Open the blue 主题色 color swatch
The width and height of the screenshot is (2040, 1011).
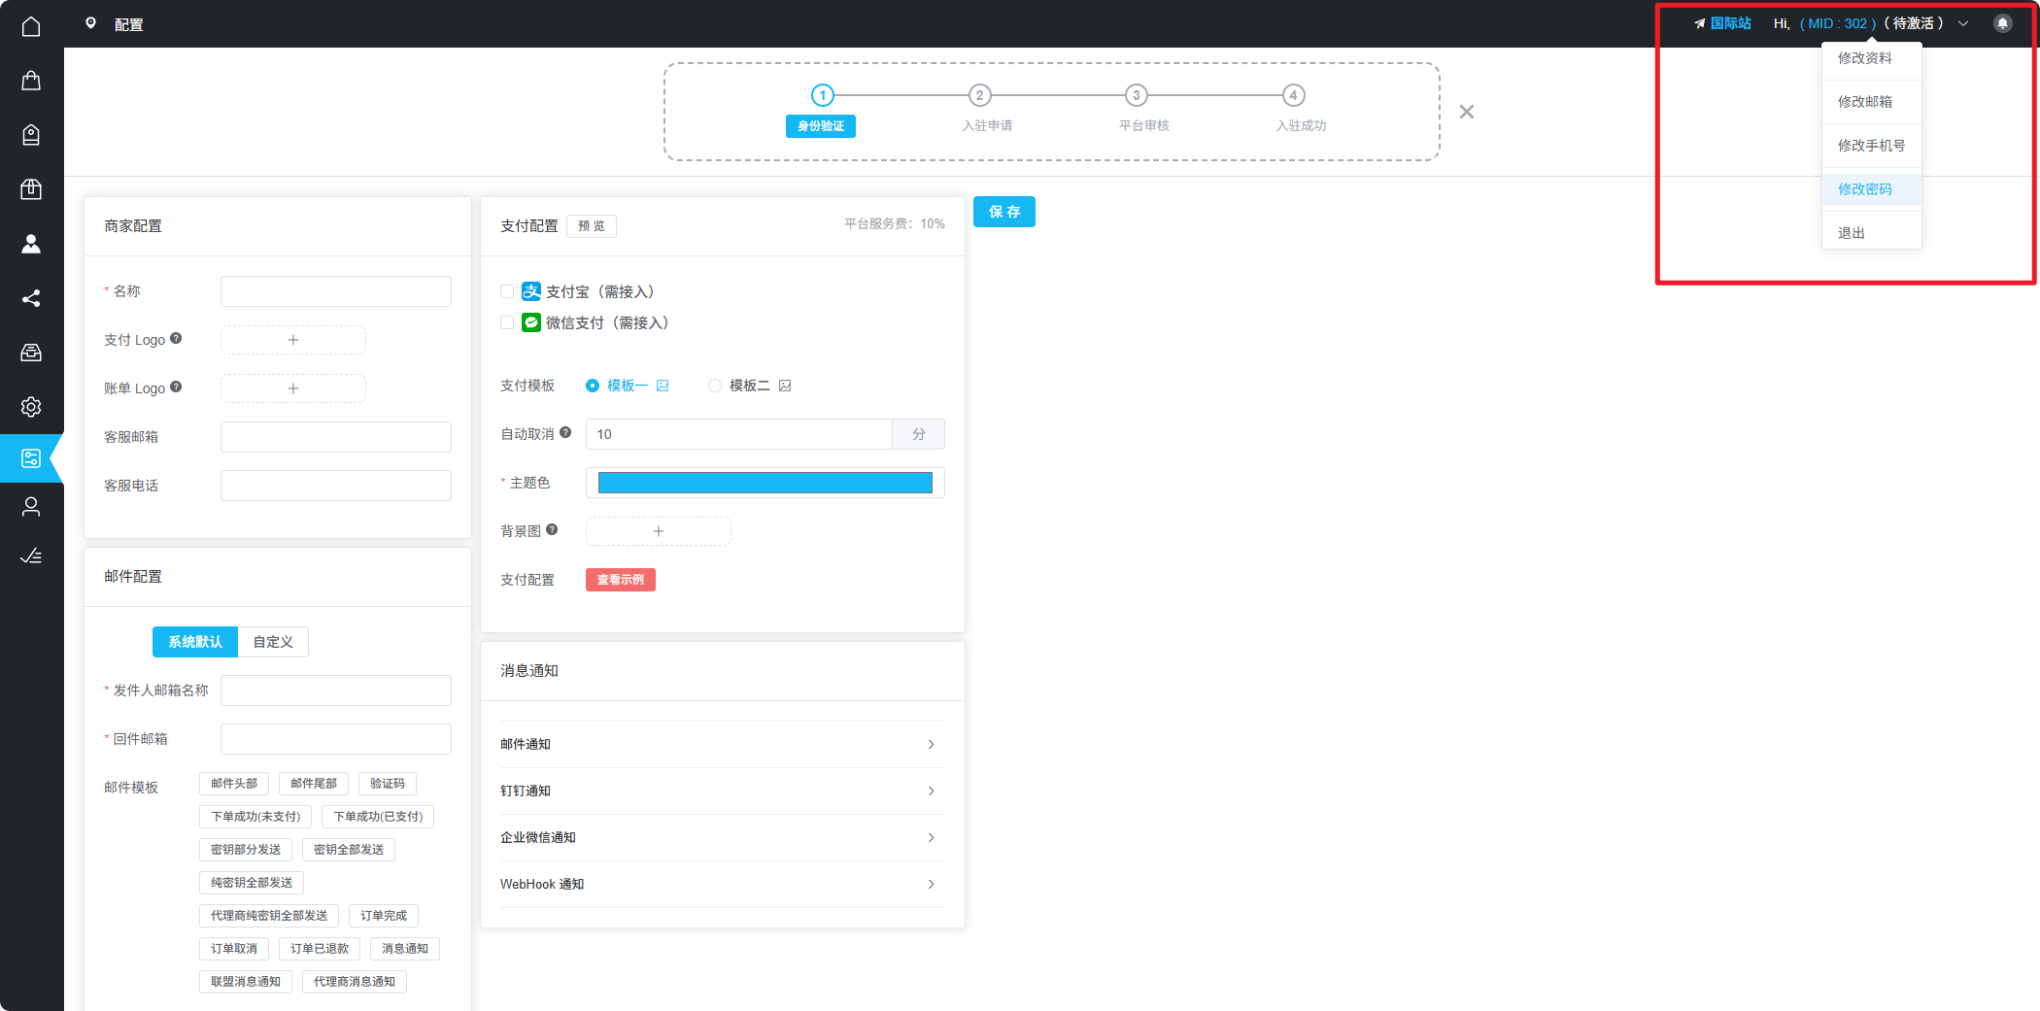[765, 483]
